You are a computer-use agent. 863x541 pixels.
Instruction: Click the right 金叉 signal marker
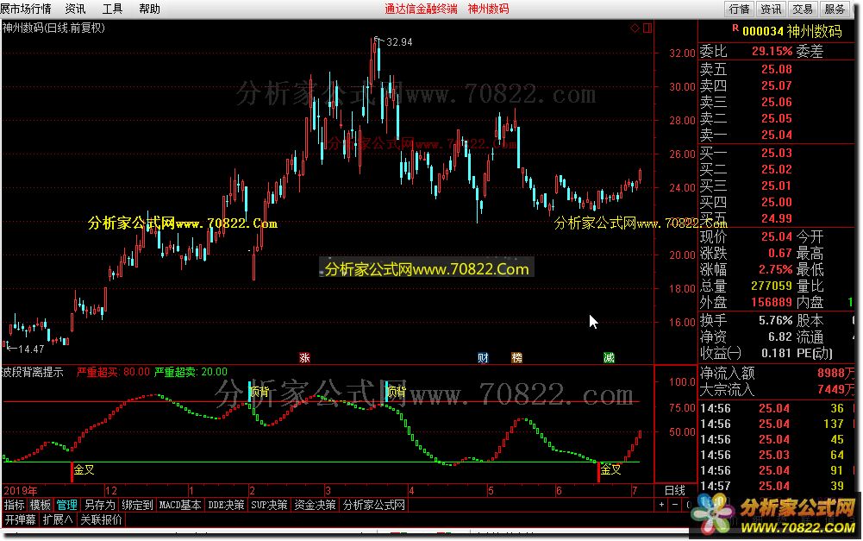610,470
